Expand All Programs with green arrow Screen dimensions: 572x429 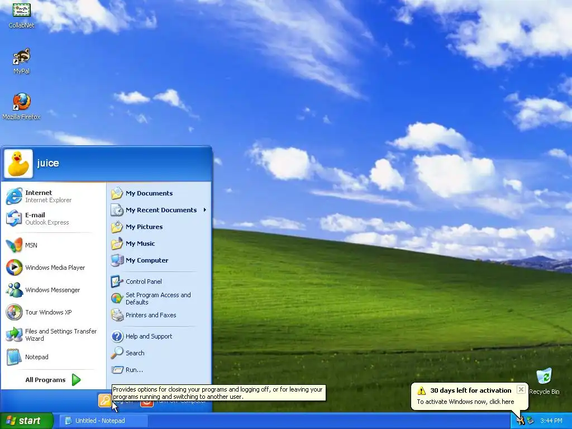[x=54, y=380]
